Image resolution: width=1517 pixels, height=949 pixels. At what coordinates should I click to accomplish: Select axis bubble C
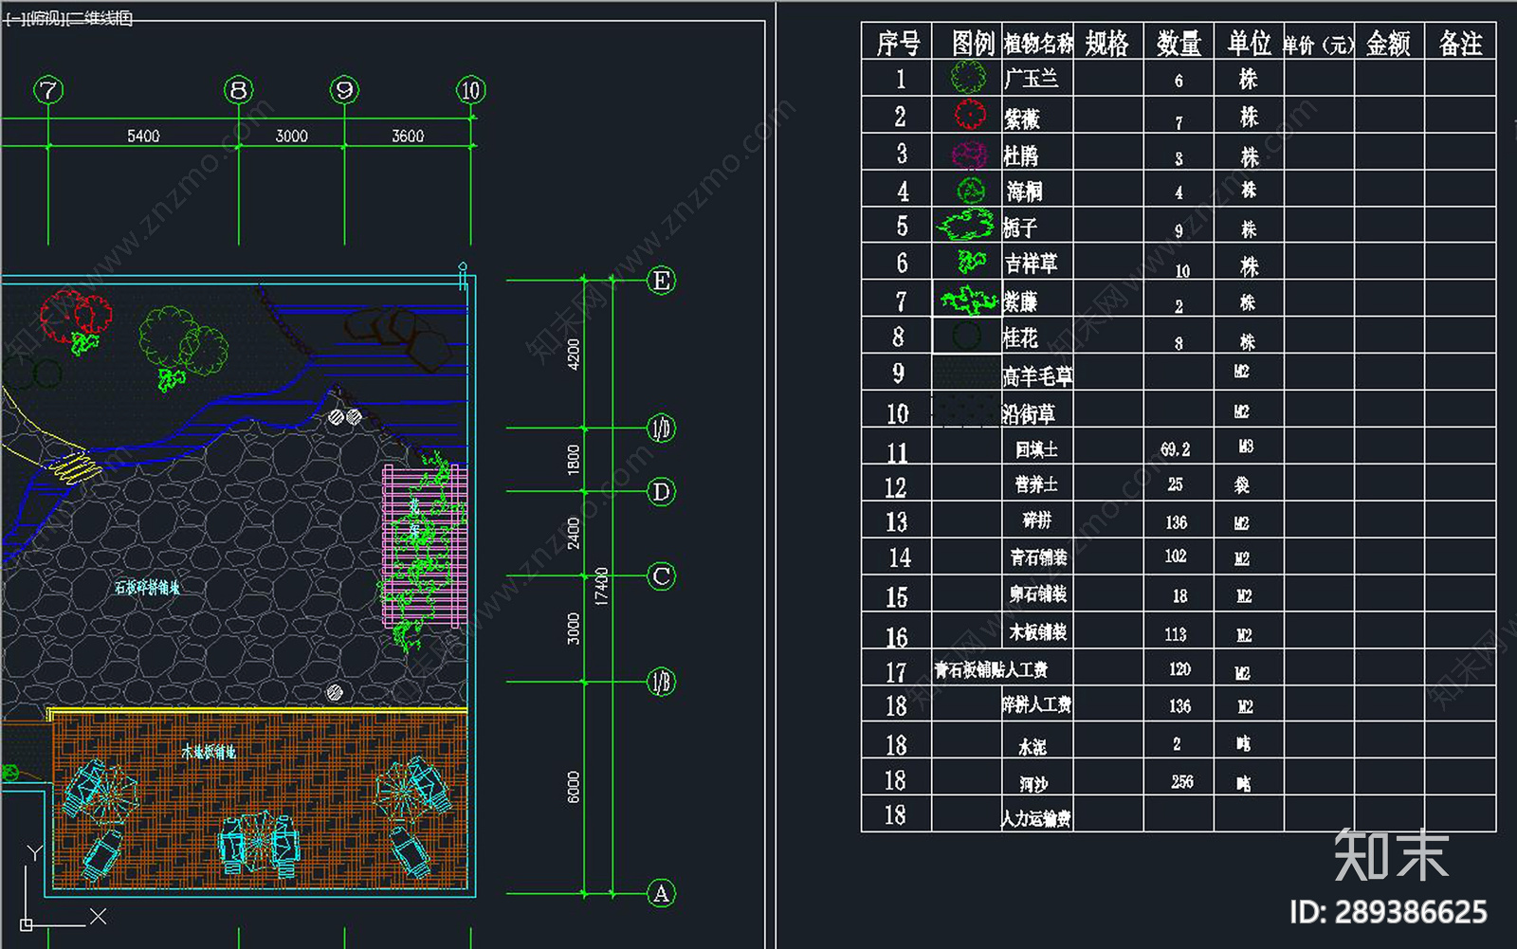coord(661,576)
